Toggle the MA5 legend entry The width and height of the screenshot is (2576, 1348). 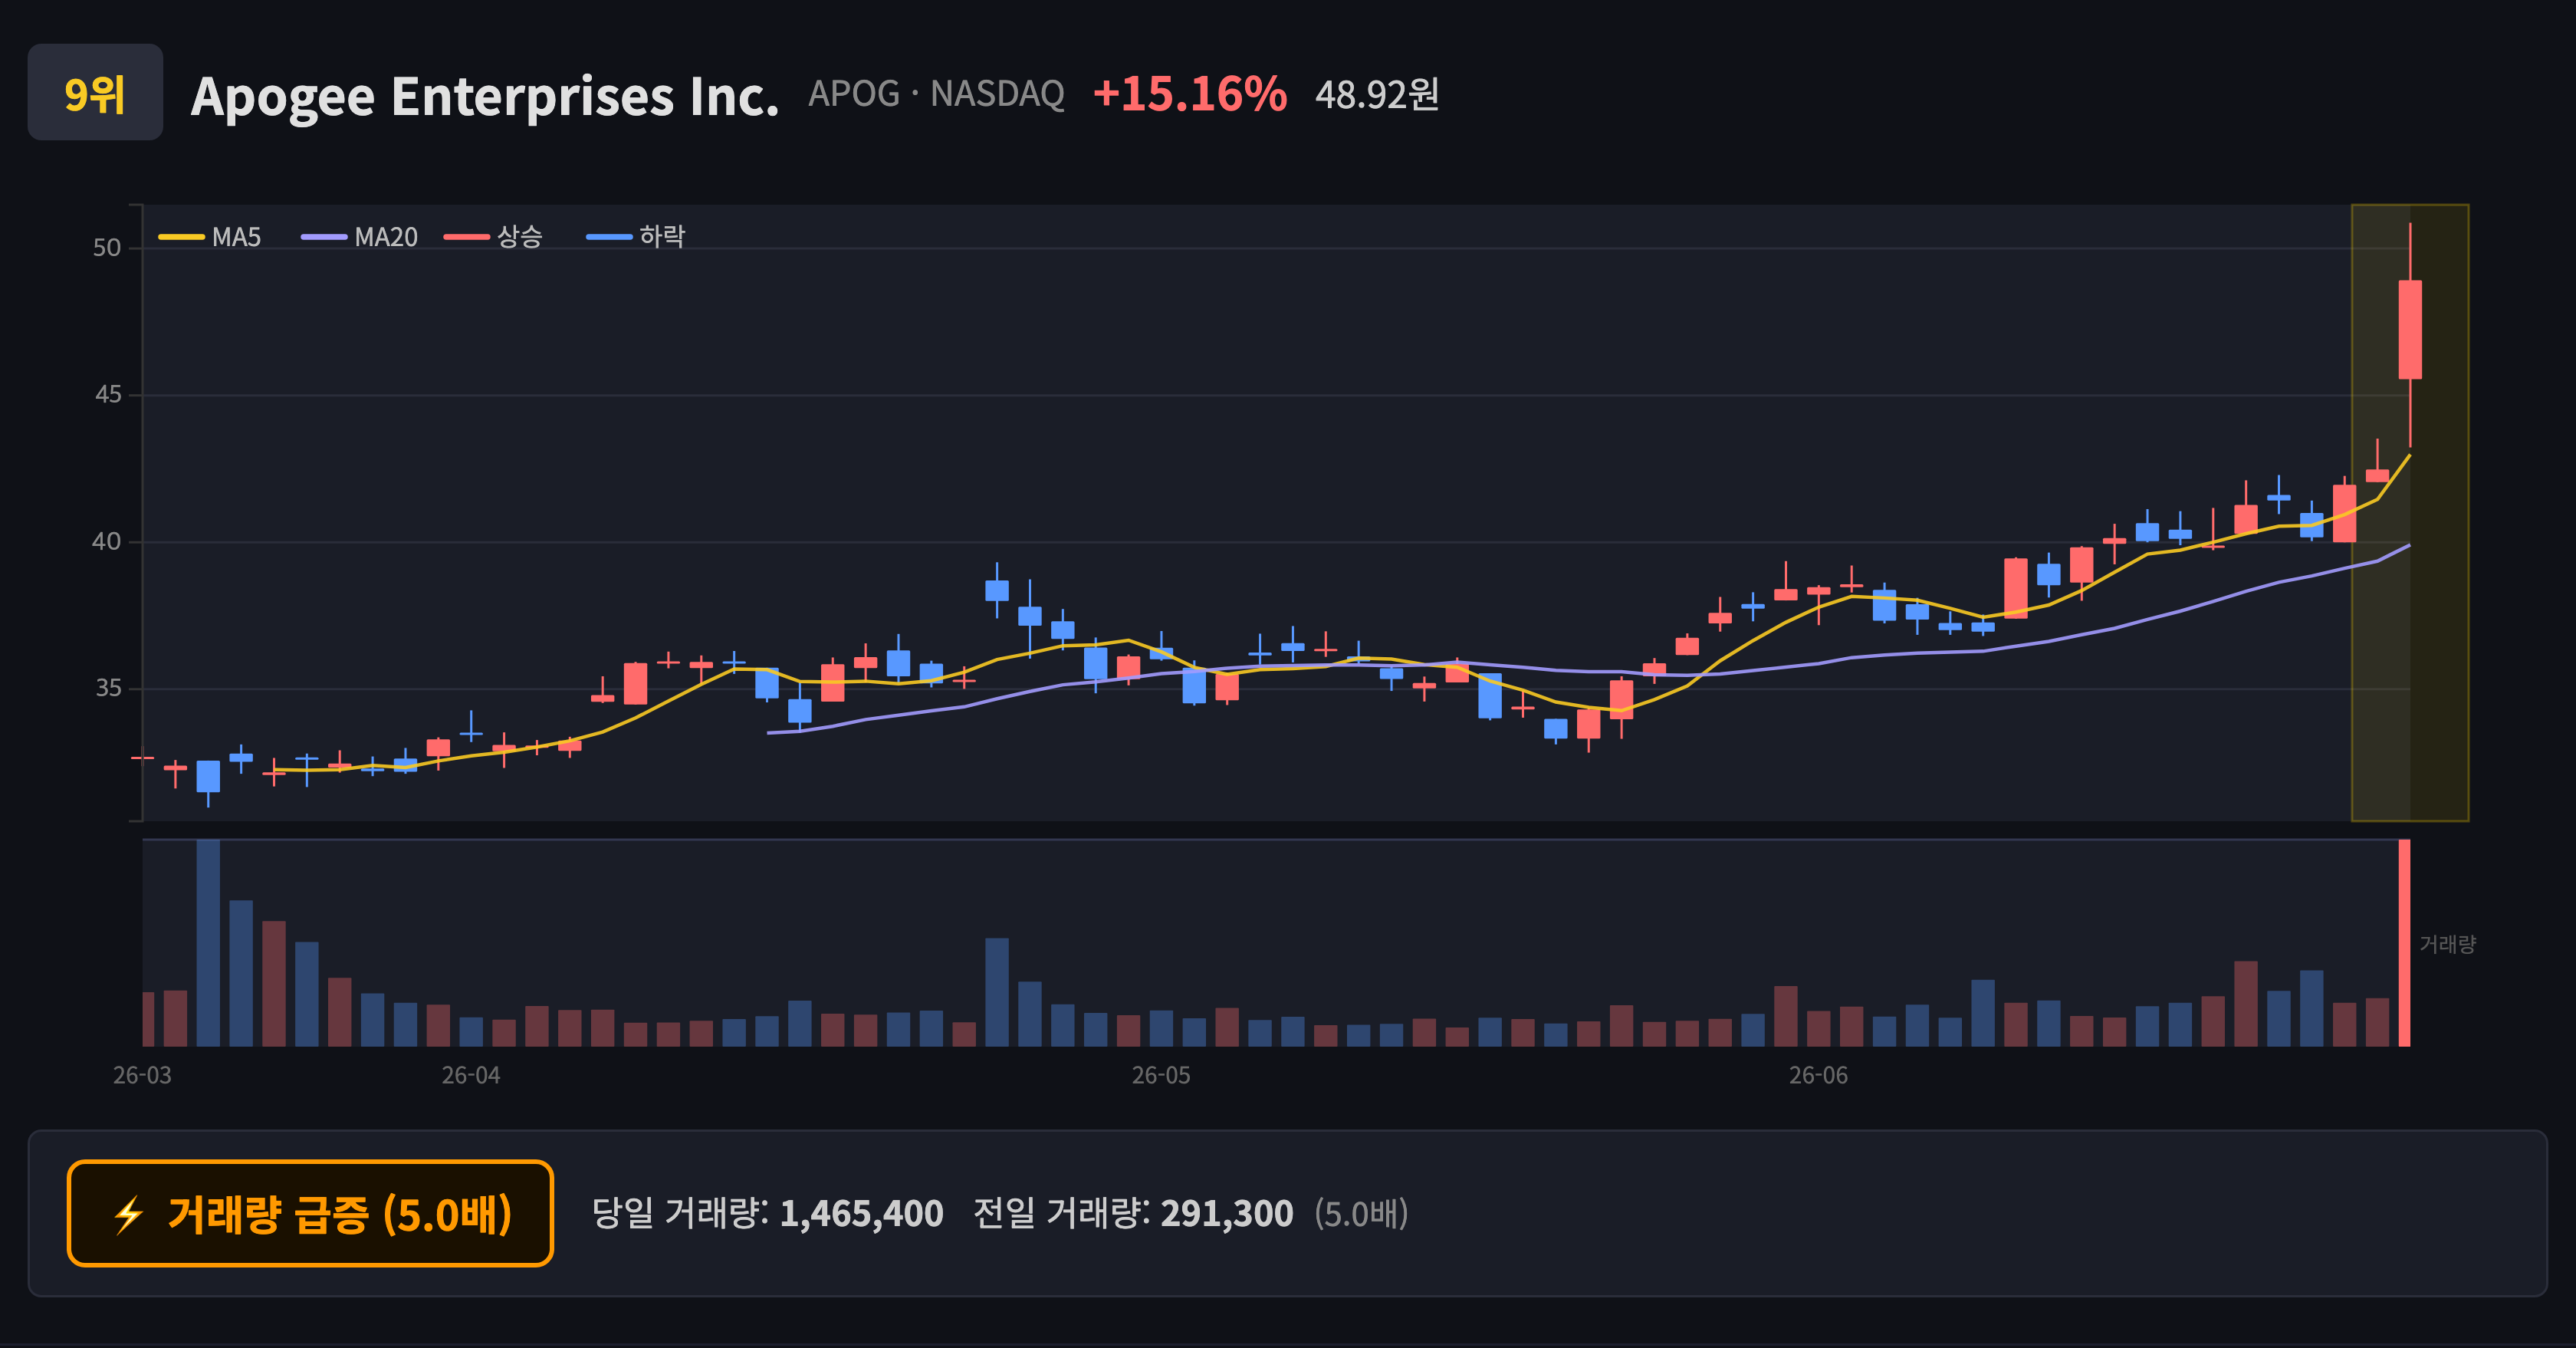pyautogui.click(x=210, y=237)
